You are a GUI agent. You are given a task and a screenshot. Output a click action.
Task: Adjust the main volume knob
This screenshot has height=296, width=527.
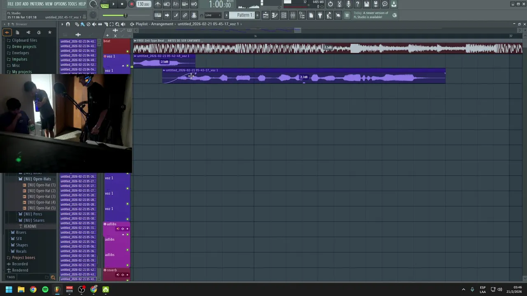(93, 5)
